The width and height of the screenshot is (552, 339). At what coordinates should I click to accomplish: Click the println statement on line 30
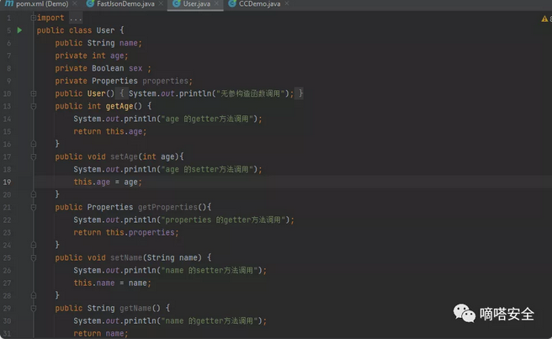(170, 321)
